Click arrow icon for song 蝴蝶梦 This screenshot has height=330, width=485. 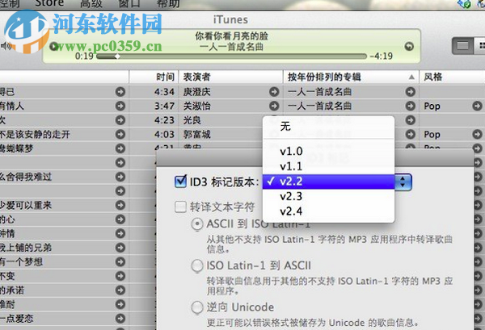[x=120, y=148]
